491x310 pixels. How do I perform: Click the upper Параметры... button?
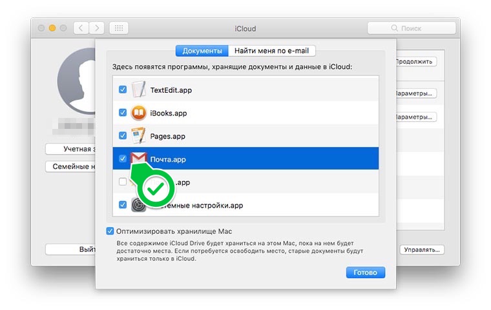pos(415,93)
